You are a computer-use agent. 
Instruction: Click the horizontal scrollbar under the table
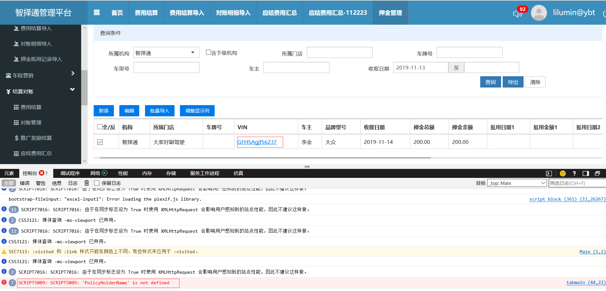click(x=265, y=158)
